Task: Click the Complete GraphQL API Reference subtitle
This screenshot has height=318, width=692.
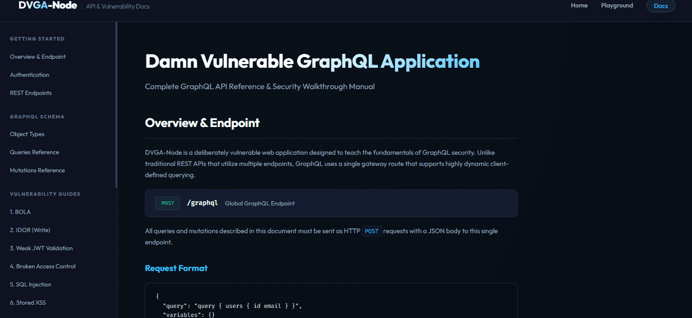Action: (260, 86)
